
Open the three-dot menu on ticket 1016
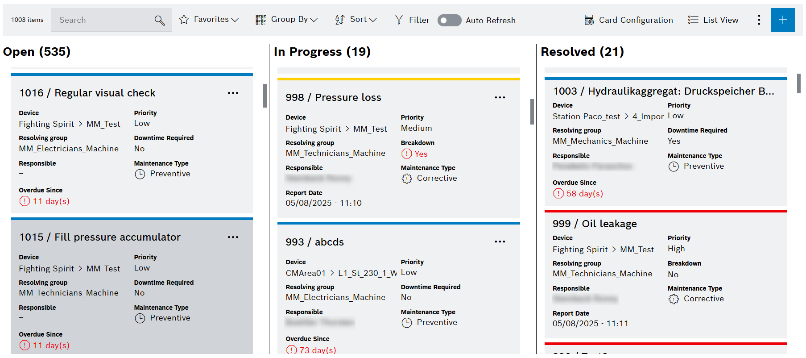[x=233, y=93]
